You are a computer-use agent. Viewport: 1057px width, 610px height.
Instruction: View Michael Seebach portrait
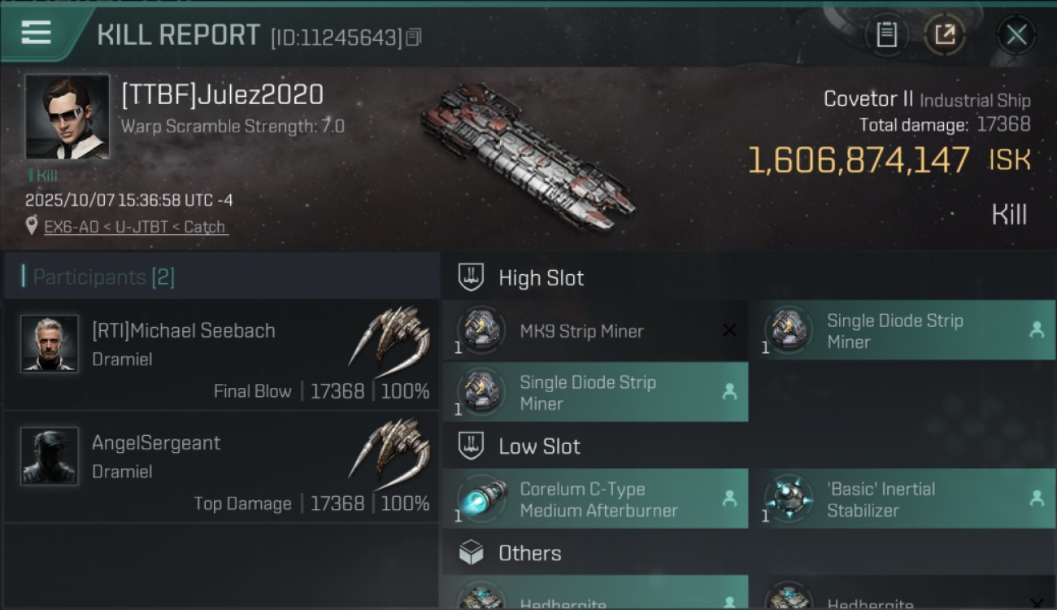[x=50, y=343]
